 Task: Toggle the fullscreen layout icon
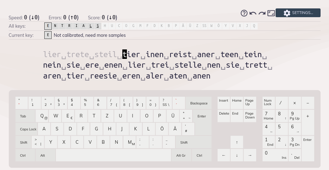(271, 13)
